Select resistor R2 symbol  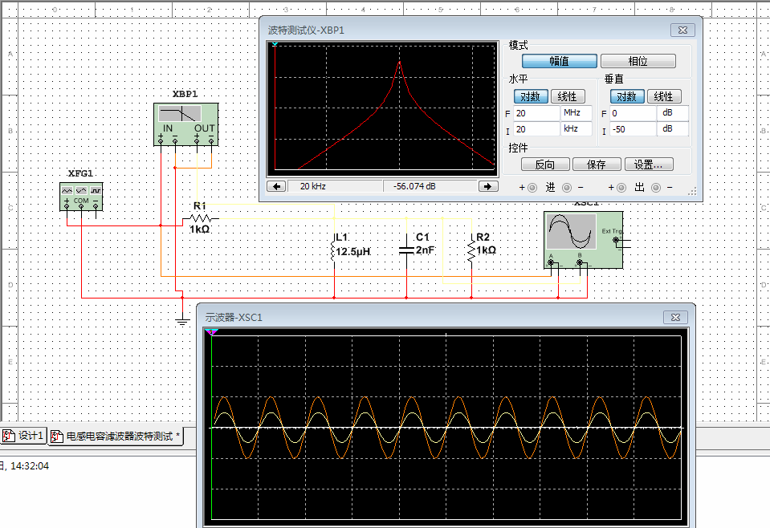pos(471,250)
